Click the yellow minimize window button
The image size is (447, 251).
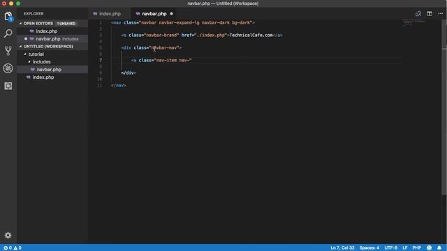tap(11, 3)
